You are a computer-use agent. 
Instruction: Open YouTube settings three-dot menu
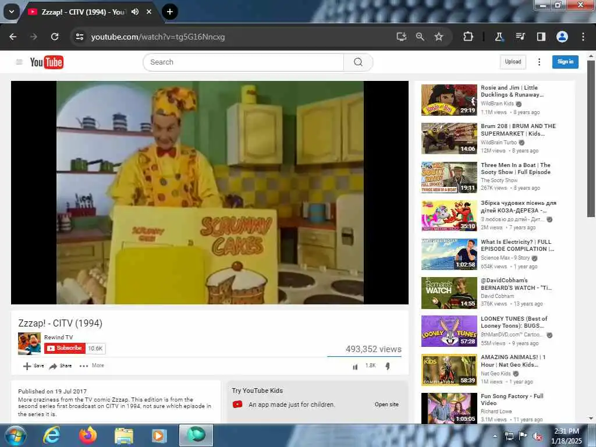point(539,62)
